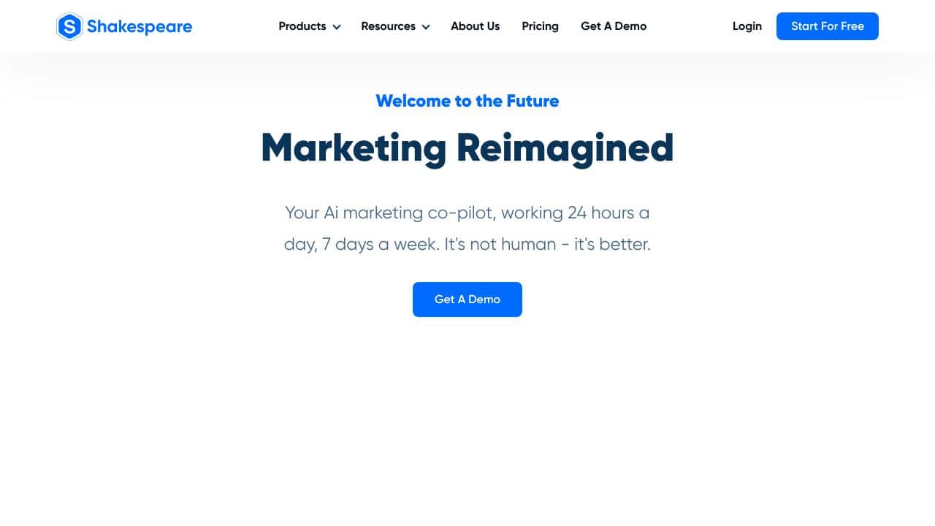Expand the chevron beside Products
This screenshot has height=526, width=935.
click(x=337, y=27)
